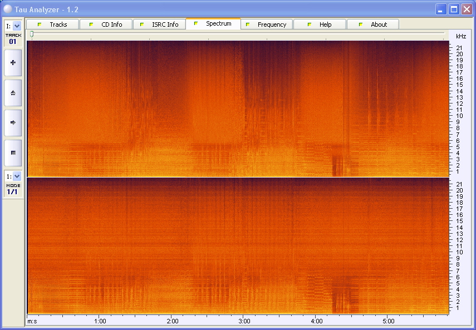This screenshot has height=330, width=476.
Task: Go to the Frequency tab
Action: [x=266, y=24]
